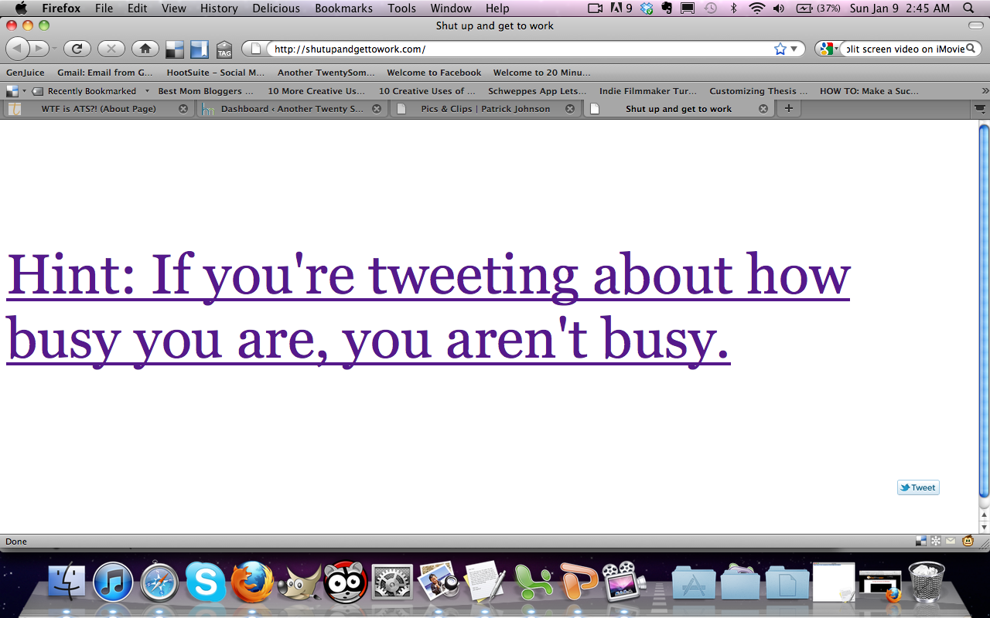Image resolution: width=990 pixels, height=618 pixels.
Task: Click the Reload page button
Action: (77, 49)
